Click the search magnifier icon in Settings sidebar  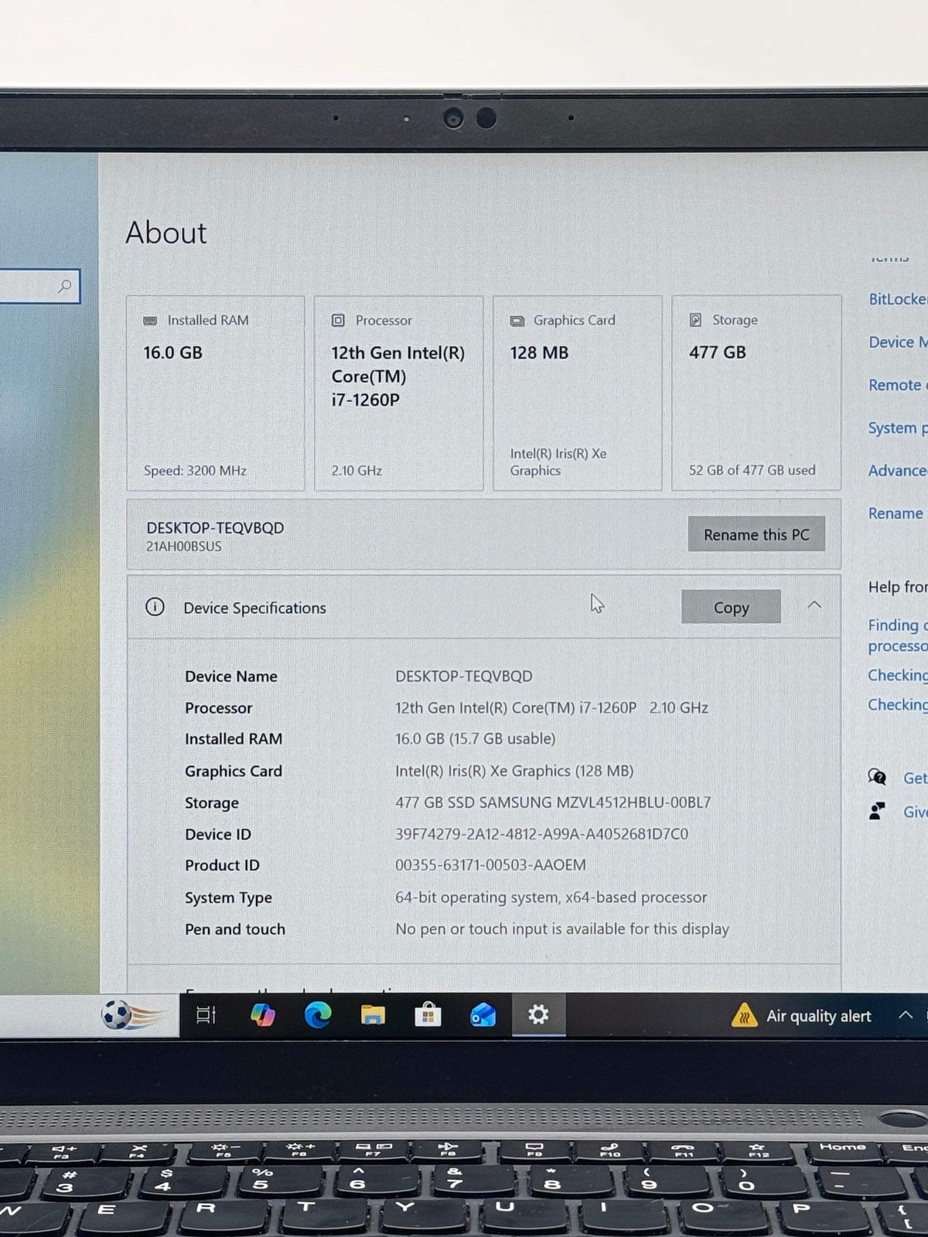(x=65, y=286)
